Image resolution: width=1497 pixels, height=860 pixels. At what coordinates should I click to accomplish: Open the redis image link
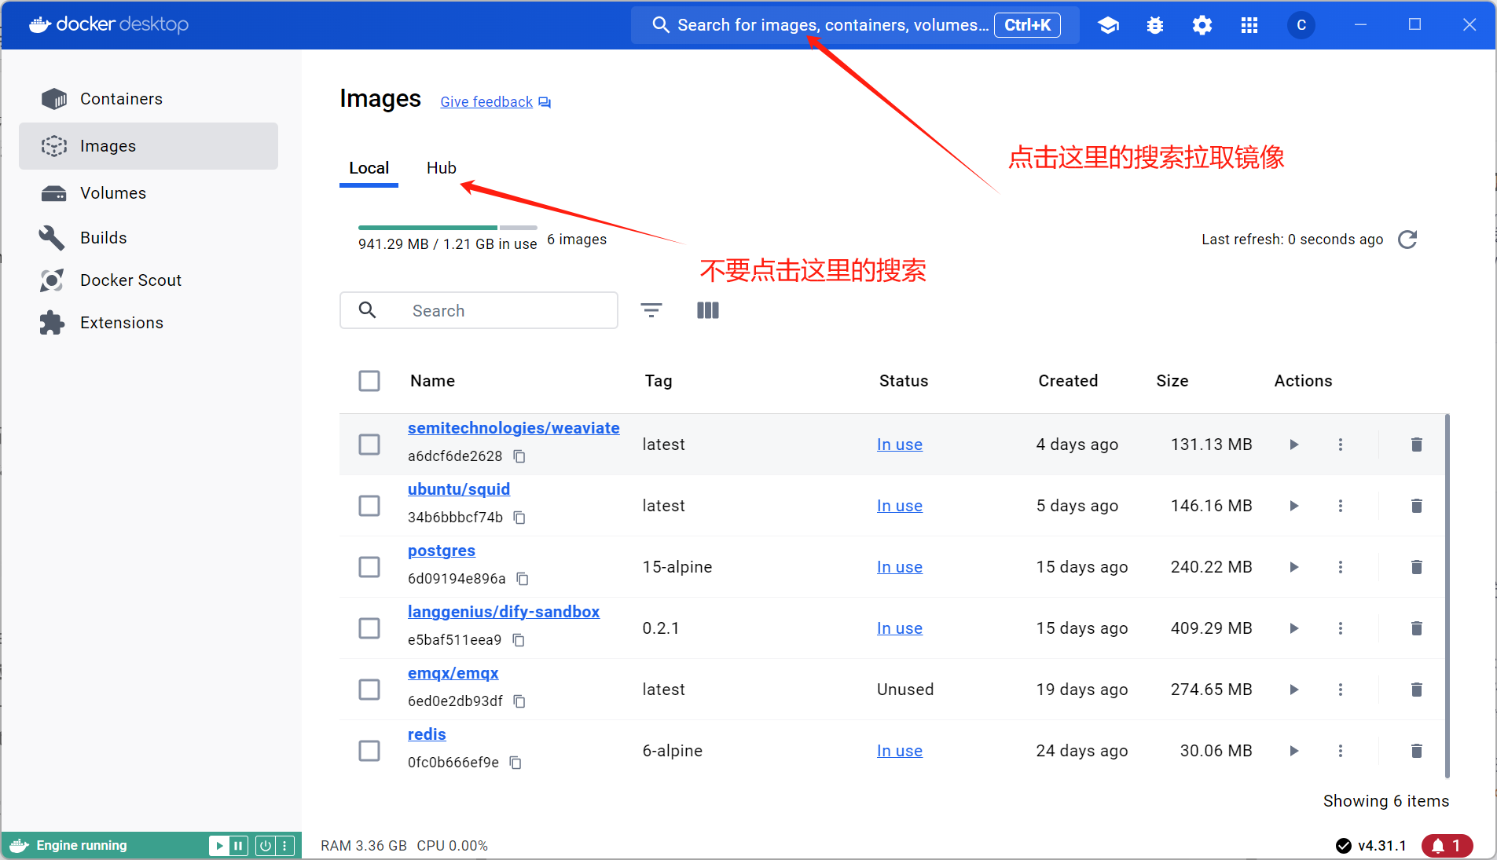(x=427, y=734)
